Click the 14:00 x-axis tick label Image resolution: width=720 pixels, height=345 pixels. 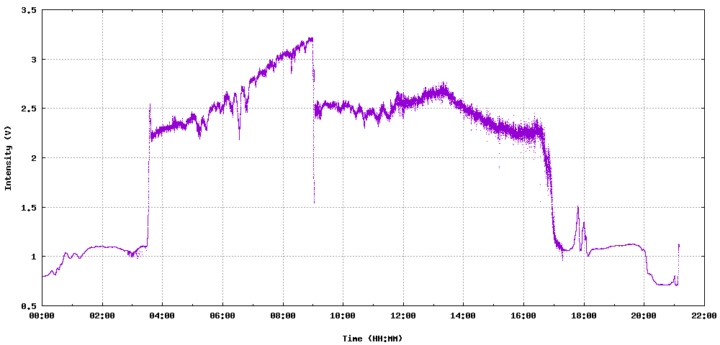(463, 316)
